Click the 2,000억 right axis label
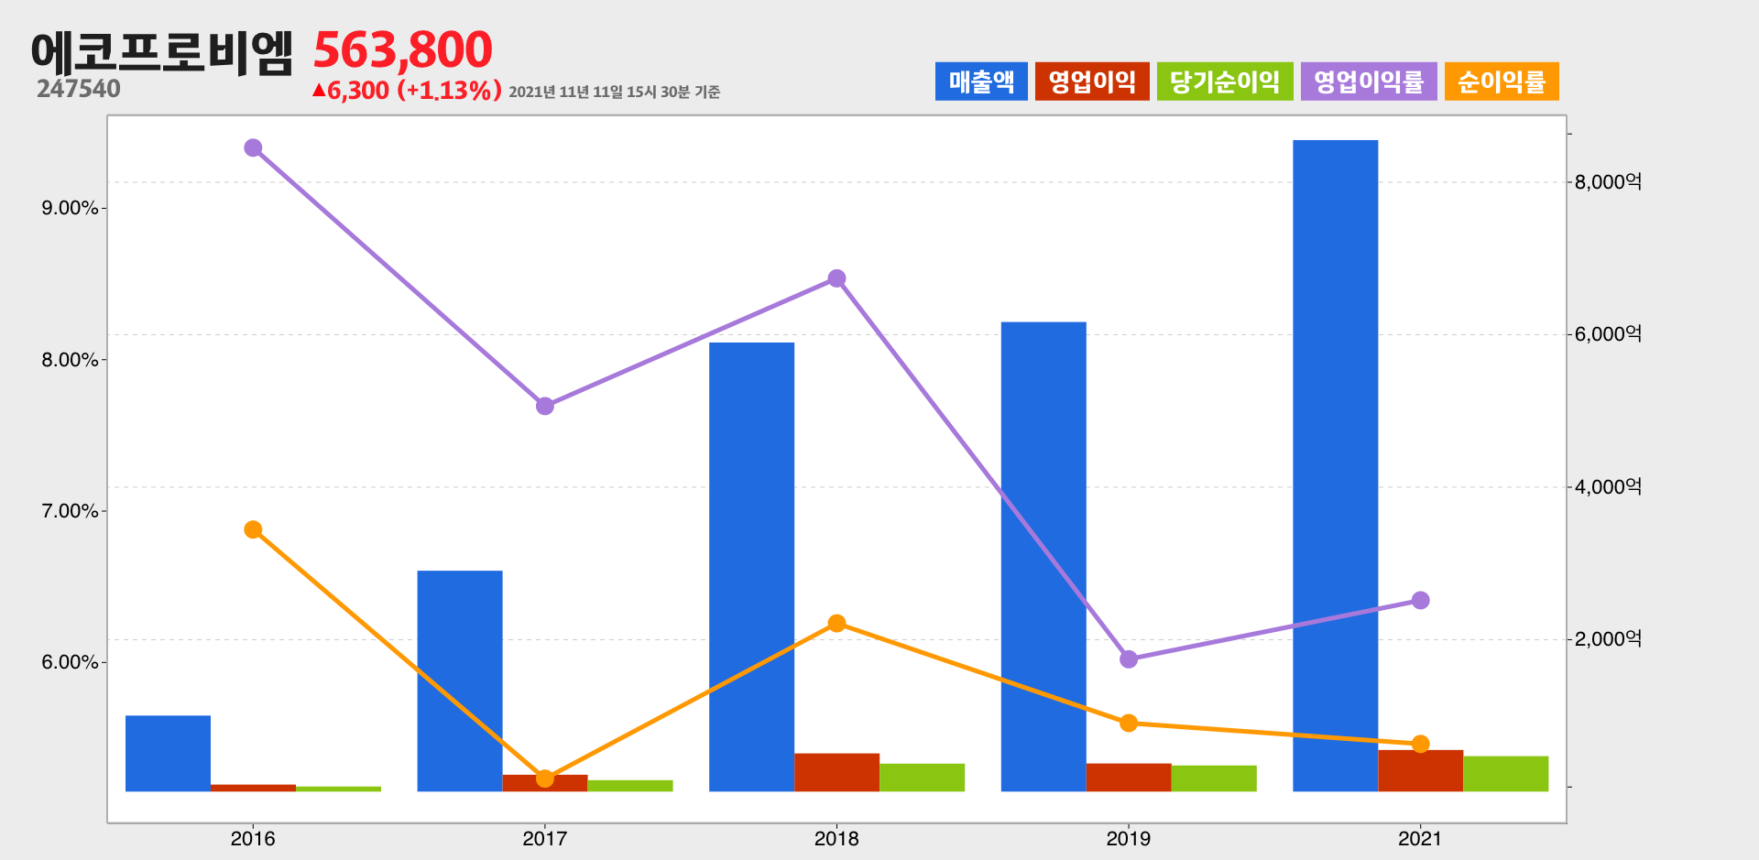The height and width of the screenshot is (860, 1759). pyautogui.click(x=1608, y=638)
